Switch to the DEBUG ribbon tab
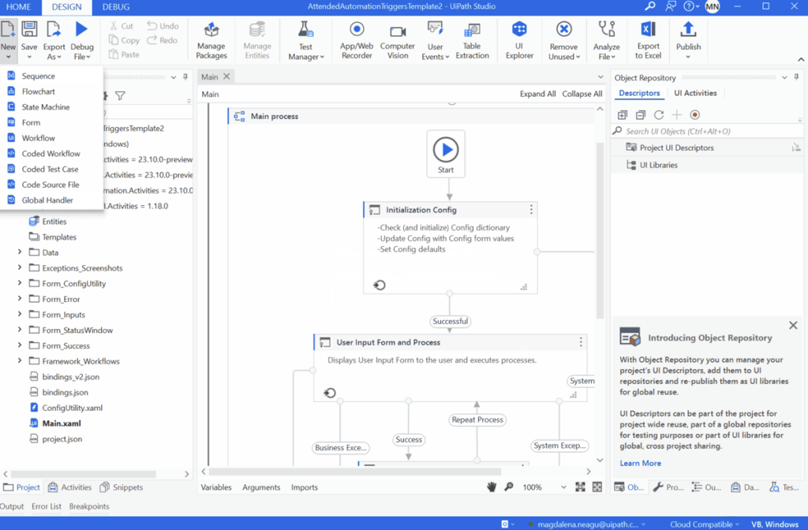 click(116, 7)
